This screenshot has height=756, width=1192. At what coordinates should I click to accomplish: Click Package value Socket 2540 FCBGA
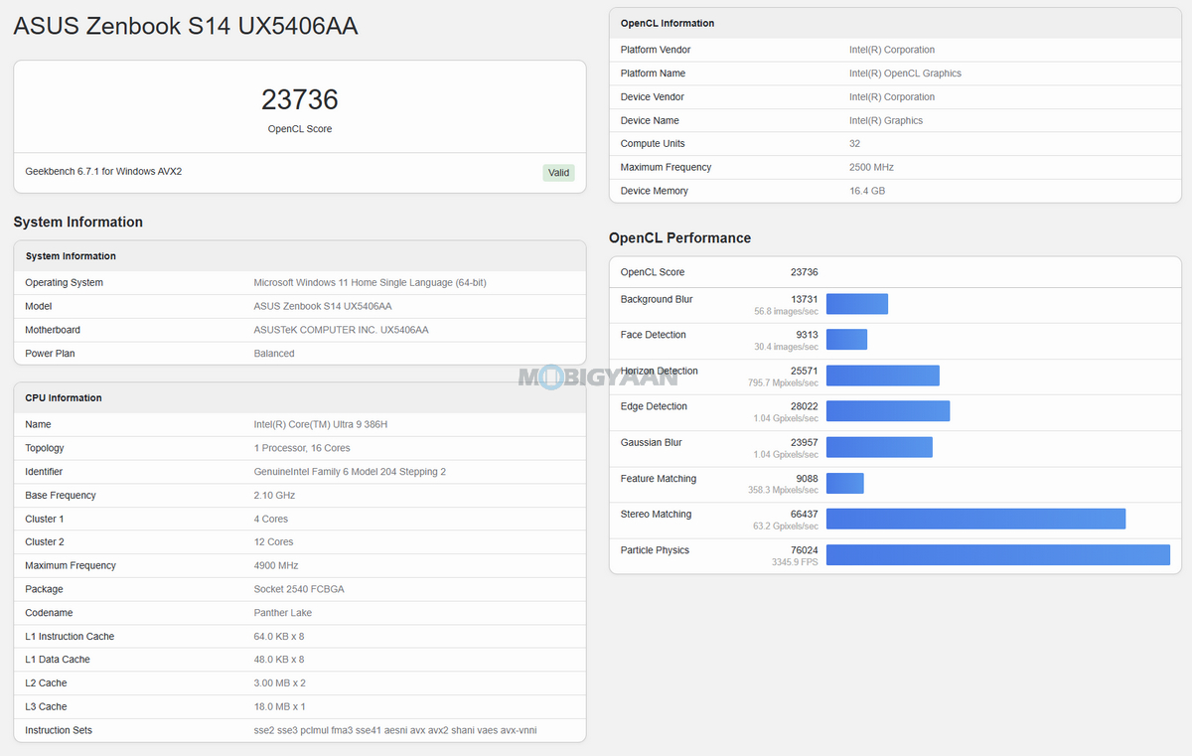coord(297,589)
